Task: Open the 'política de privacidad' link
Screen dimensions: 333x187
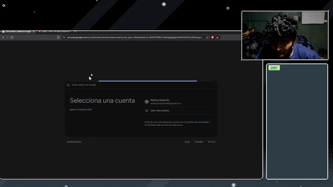Action: coord(197,122)
